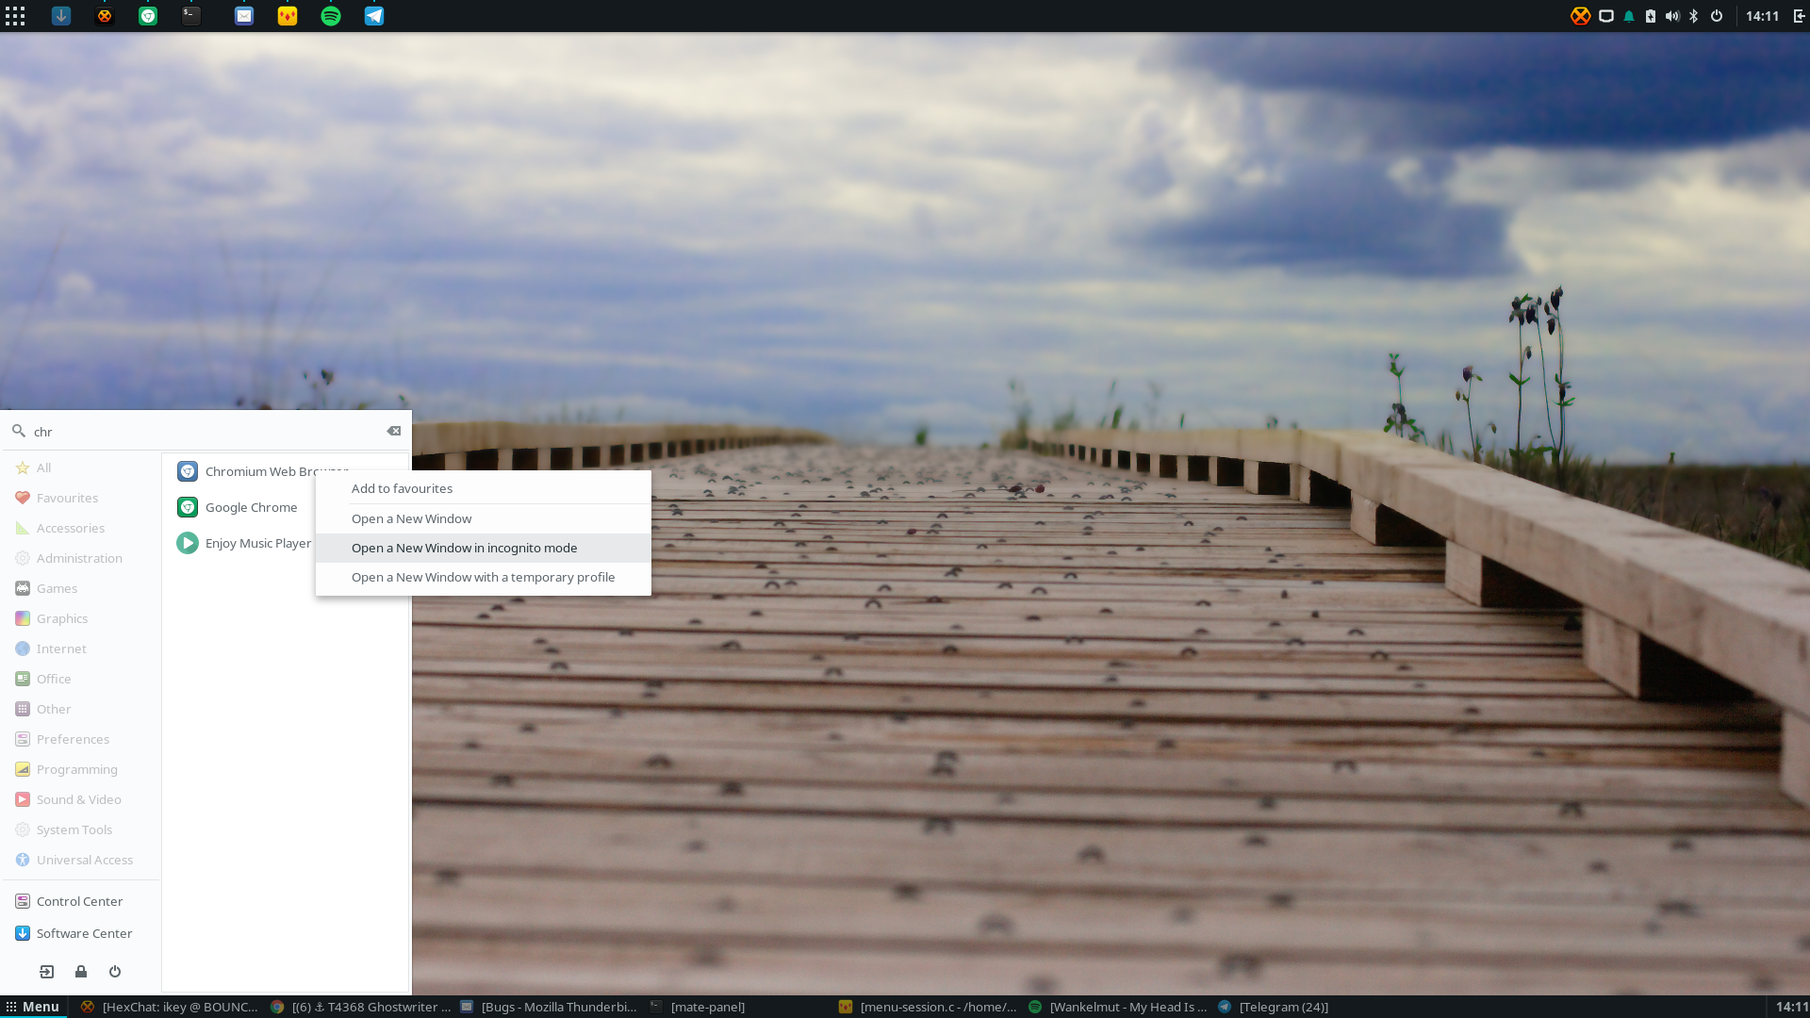1810x1018 pixels.
Task: Click the Bluetooth tray icon
Action: pyautogui.click(x=1694, y=16)
